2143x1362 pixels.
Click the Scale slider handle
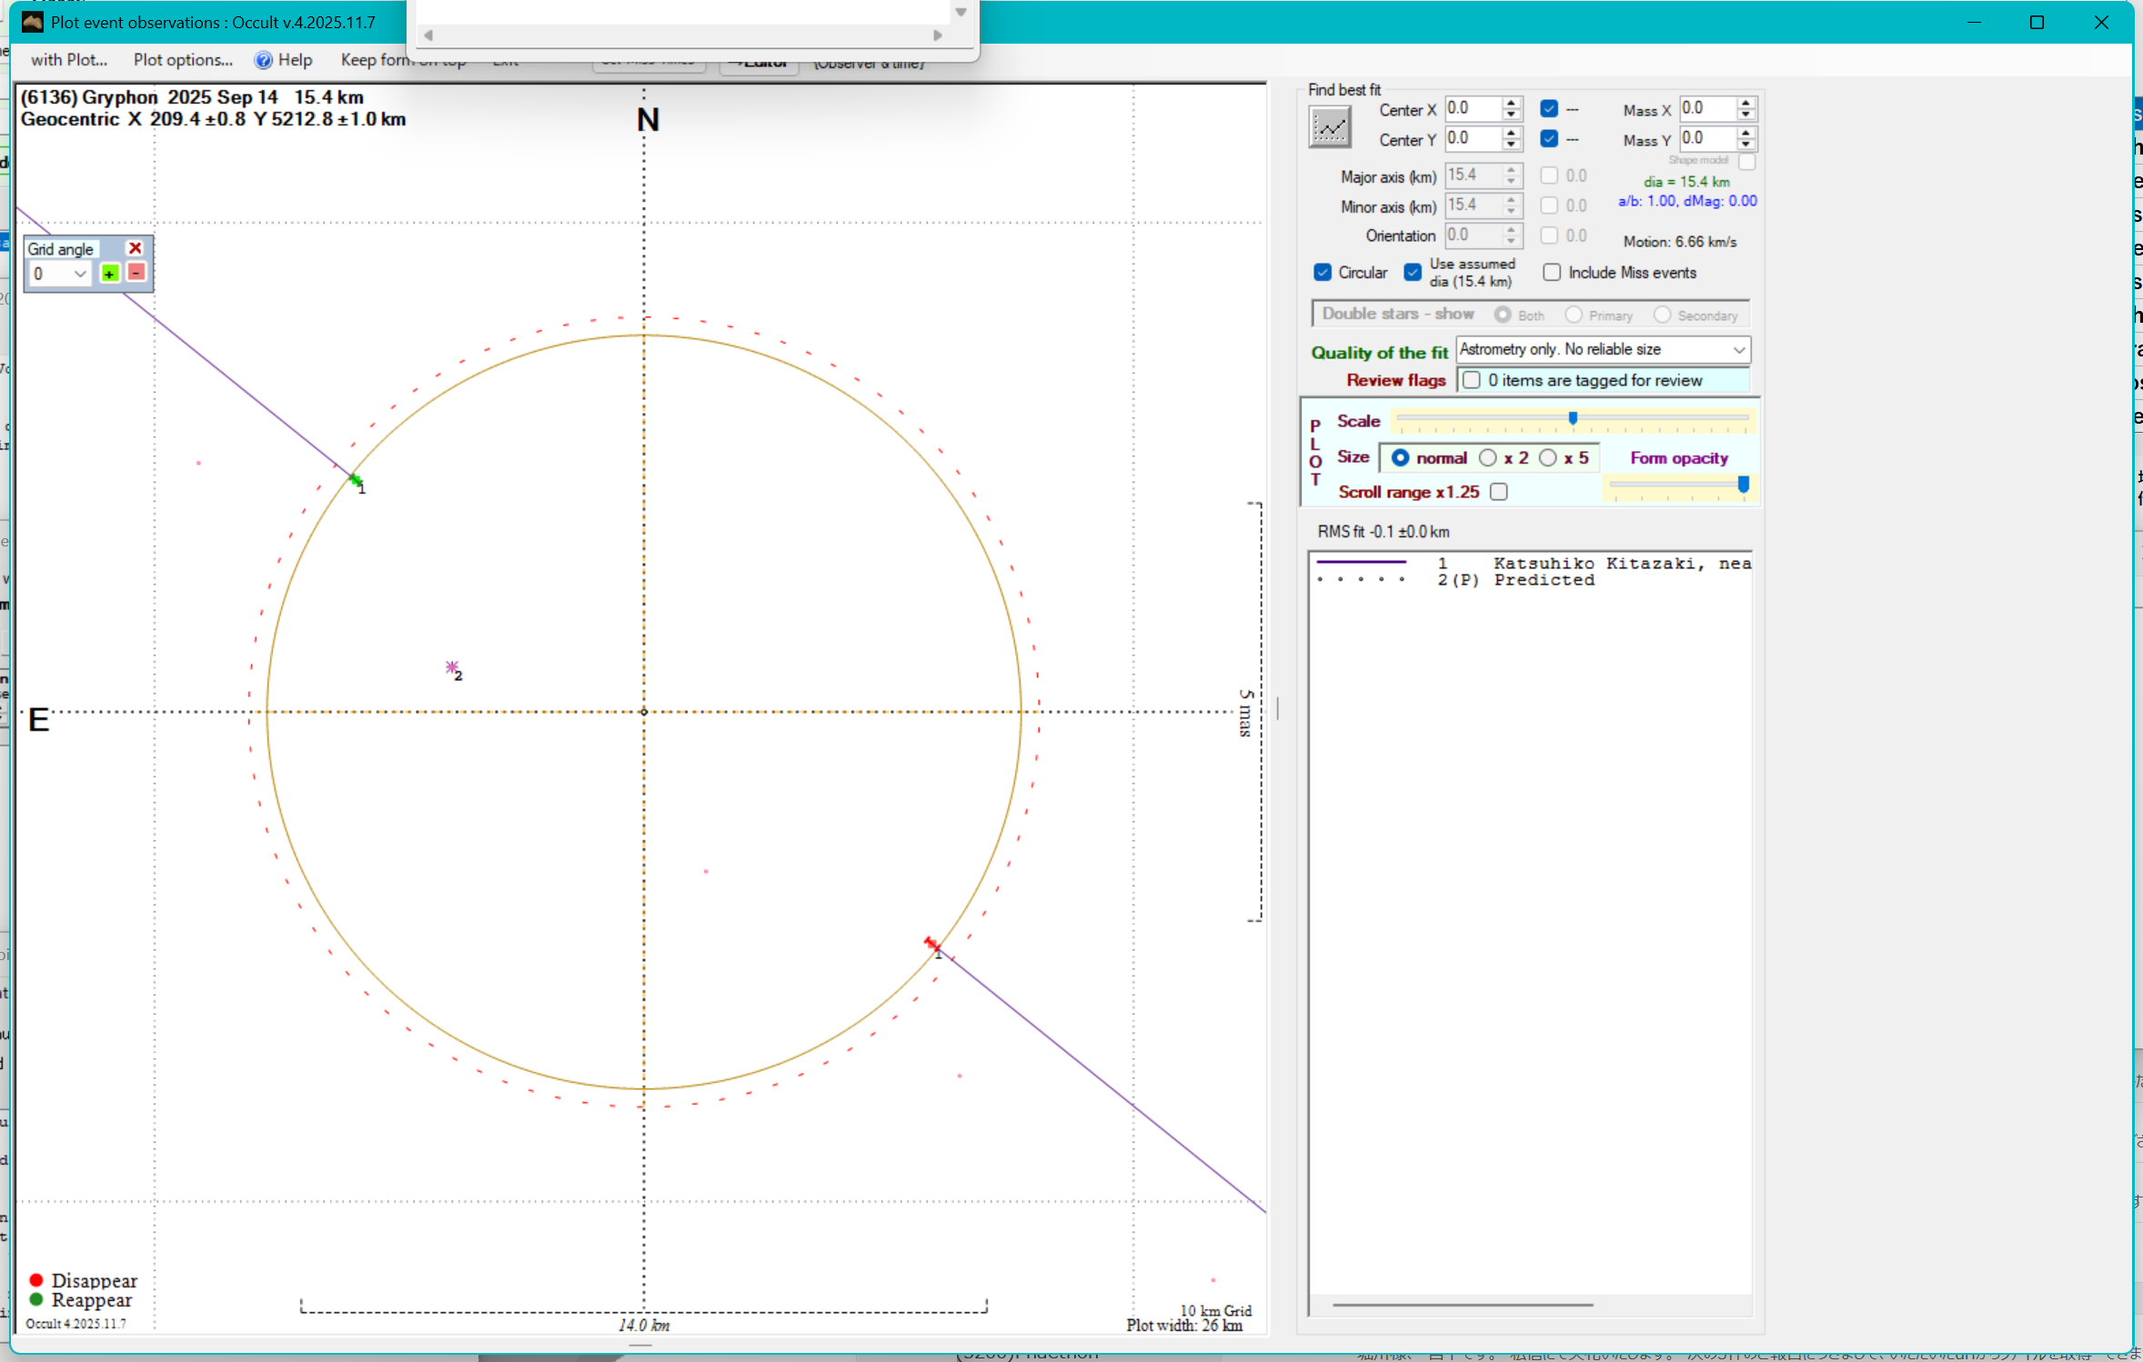coord(1573,418)
